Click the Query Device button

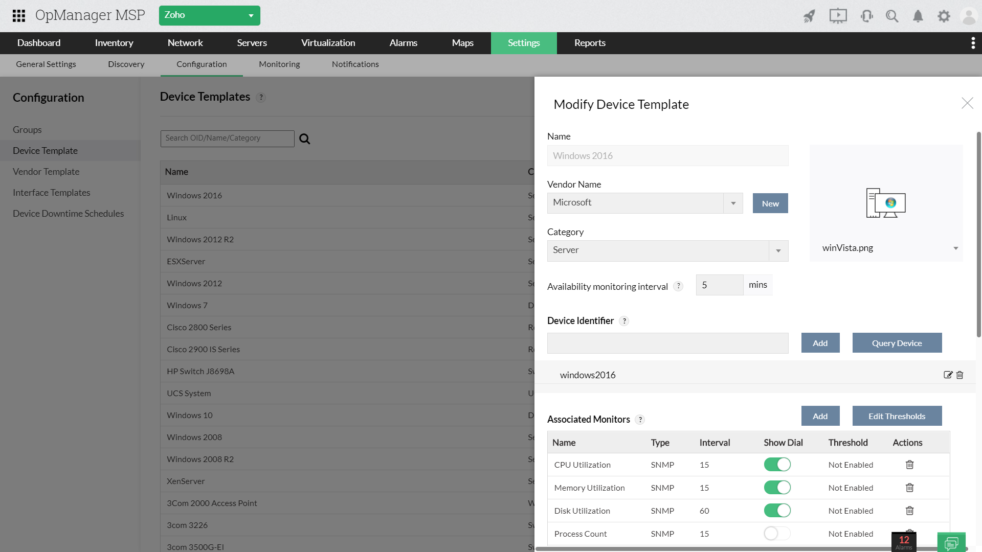[897, 343]
